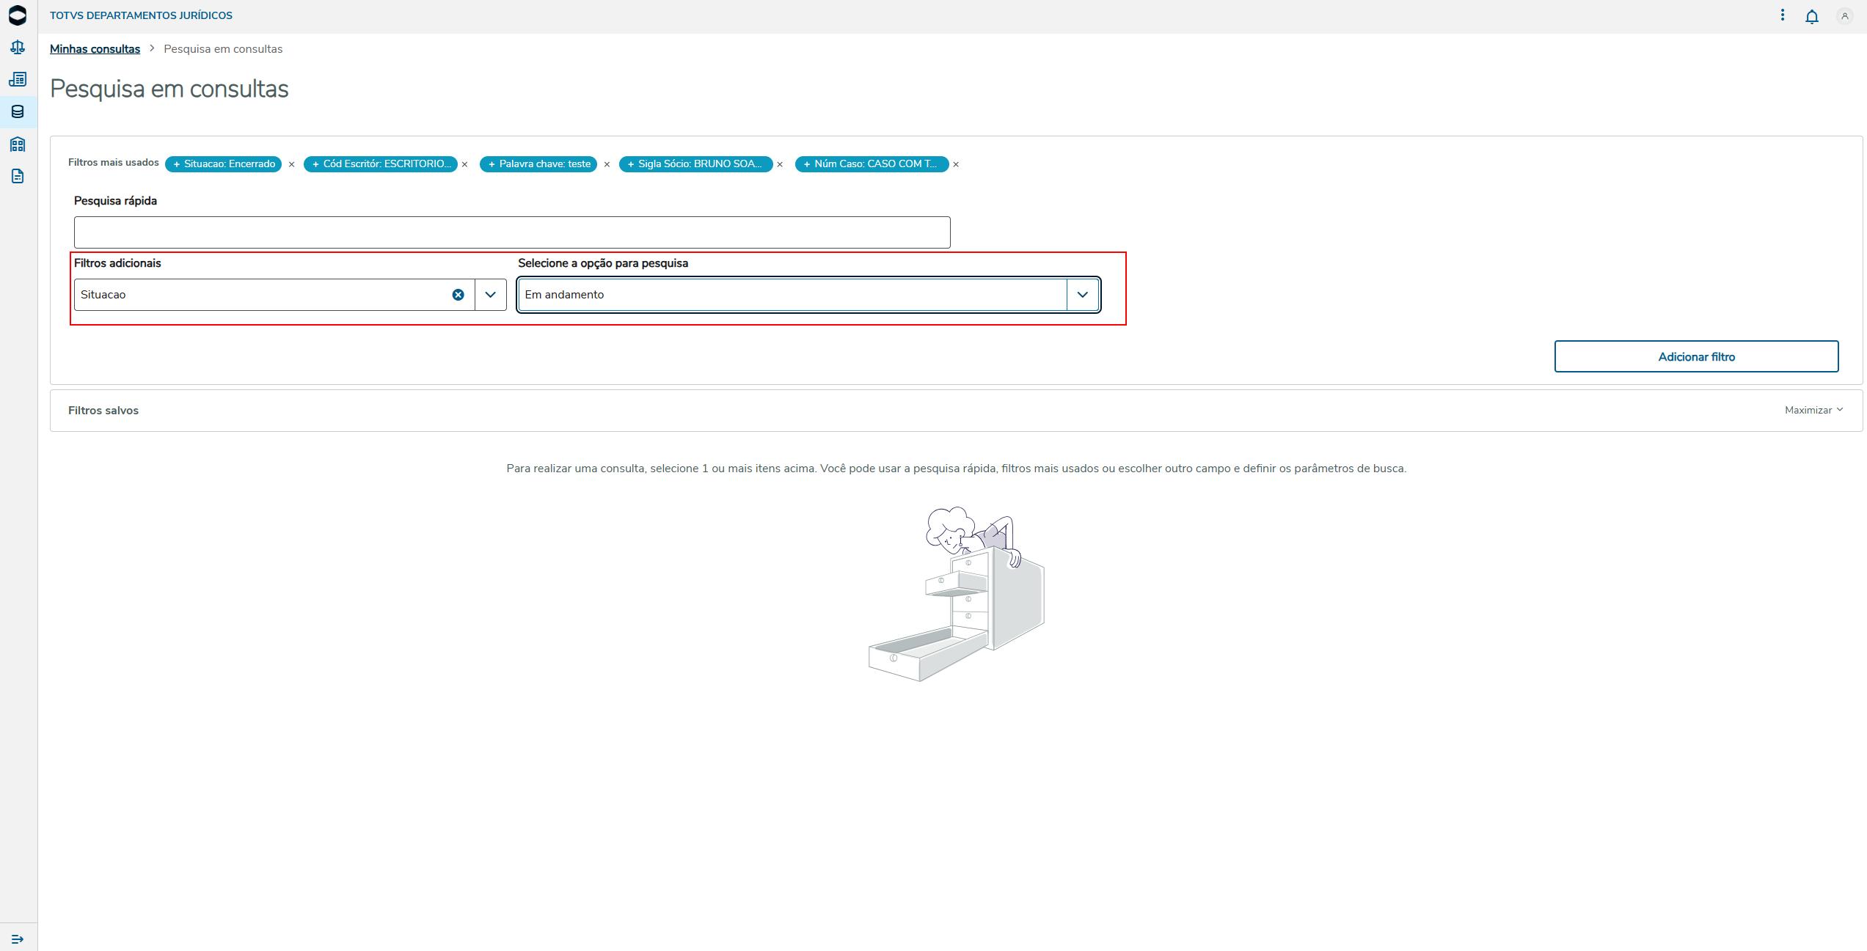Open Filtros adicionais dropdown arrow
This screenshot has width=1867, height=951.
click(x=491, y=295)
